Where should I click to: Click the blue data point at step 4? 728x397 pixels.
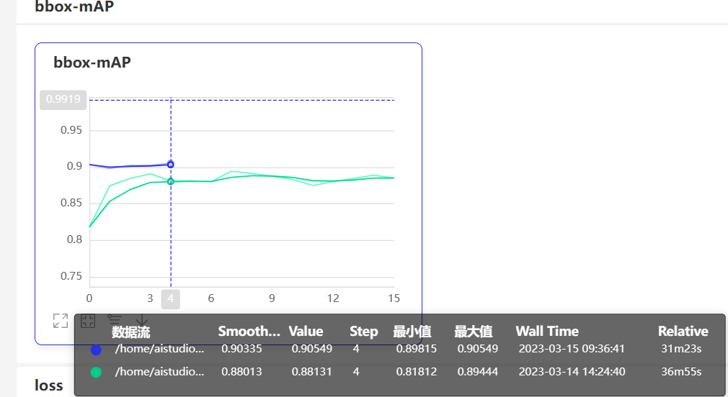click(x=171, y=165)
